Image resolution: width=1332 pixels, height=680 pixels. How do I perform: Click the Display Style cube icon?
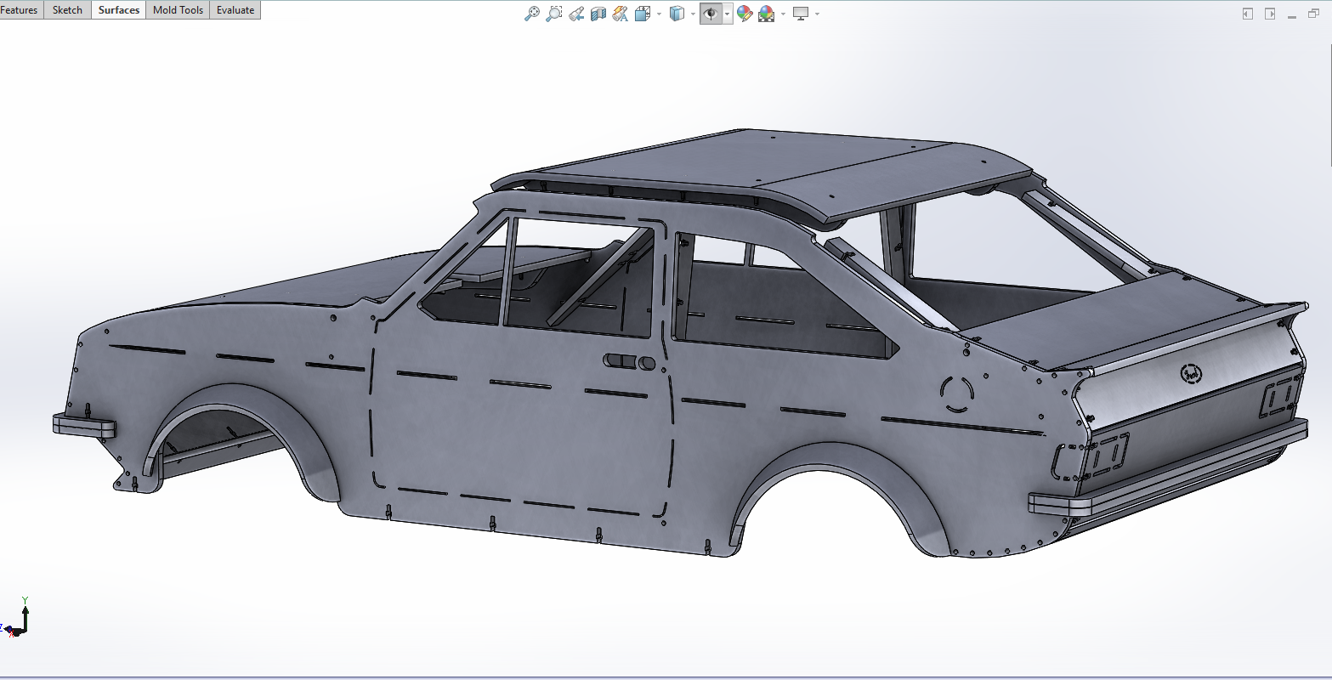[677, 14]
